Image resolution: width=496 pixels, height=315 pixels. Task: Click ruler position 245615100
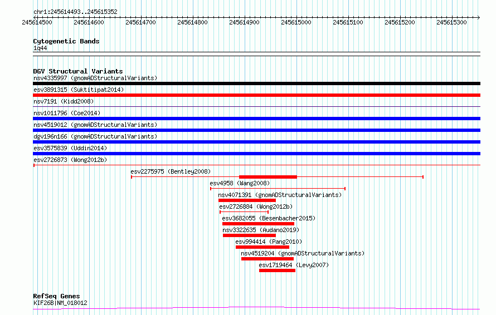(348, 22)
